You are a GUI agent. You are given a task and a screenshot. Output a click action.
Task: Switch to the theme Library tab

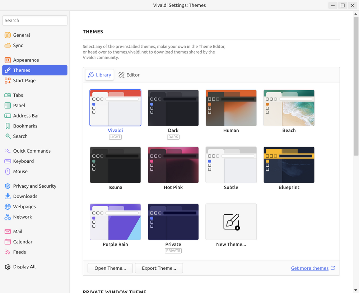pos(99,75)
